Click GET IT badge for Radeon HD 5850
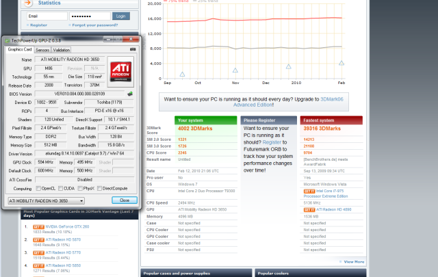This screenshot has width=438, height=277. click(x=38, y=266)
